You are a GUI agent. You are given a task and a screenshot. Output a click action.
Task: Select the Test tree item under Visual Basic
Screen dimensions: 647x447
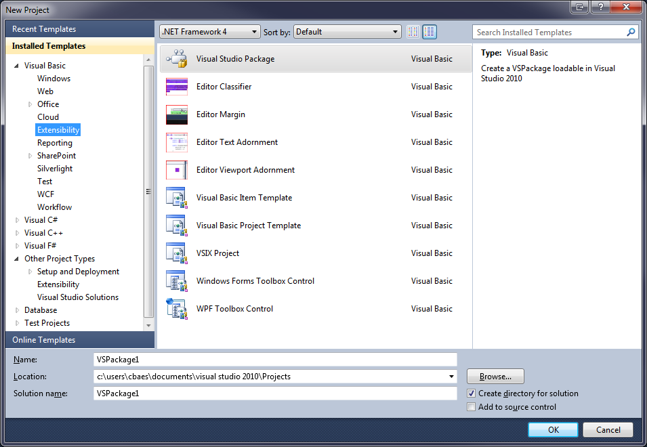point(45,182)
